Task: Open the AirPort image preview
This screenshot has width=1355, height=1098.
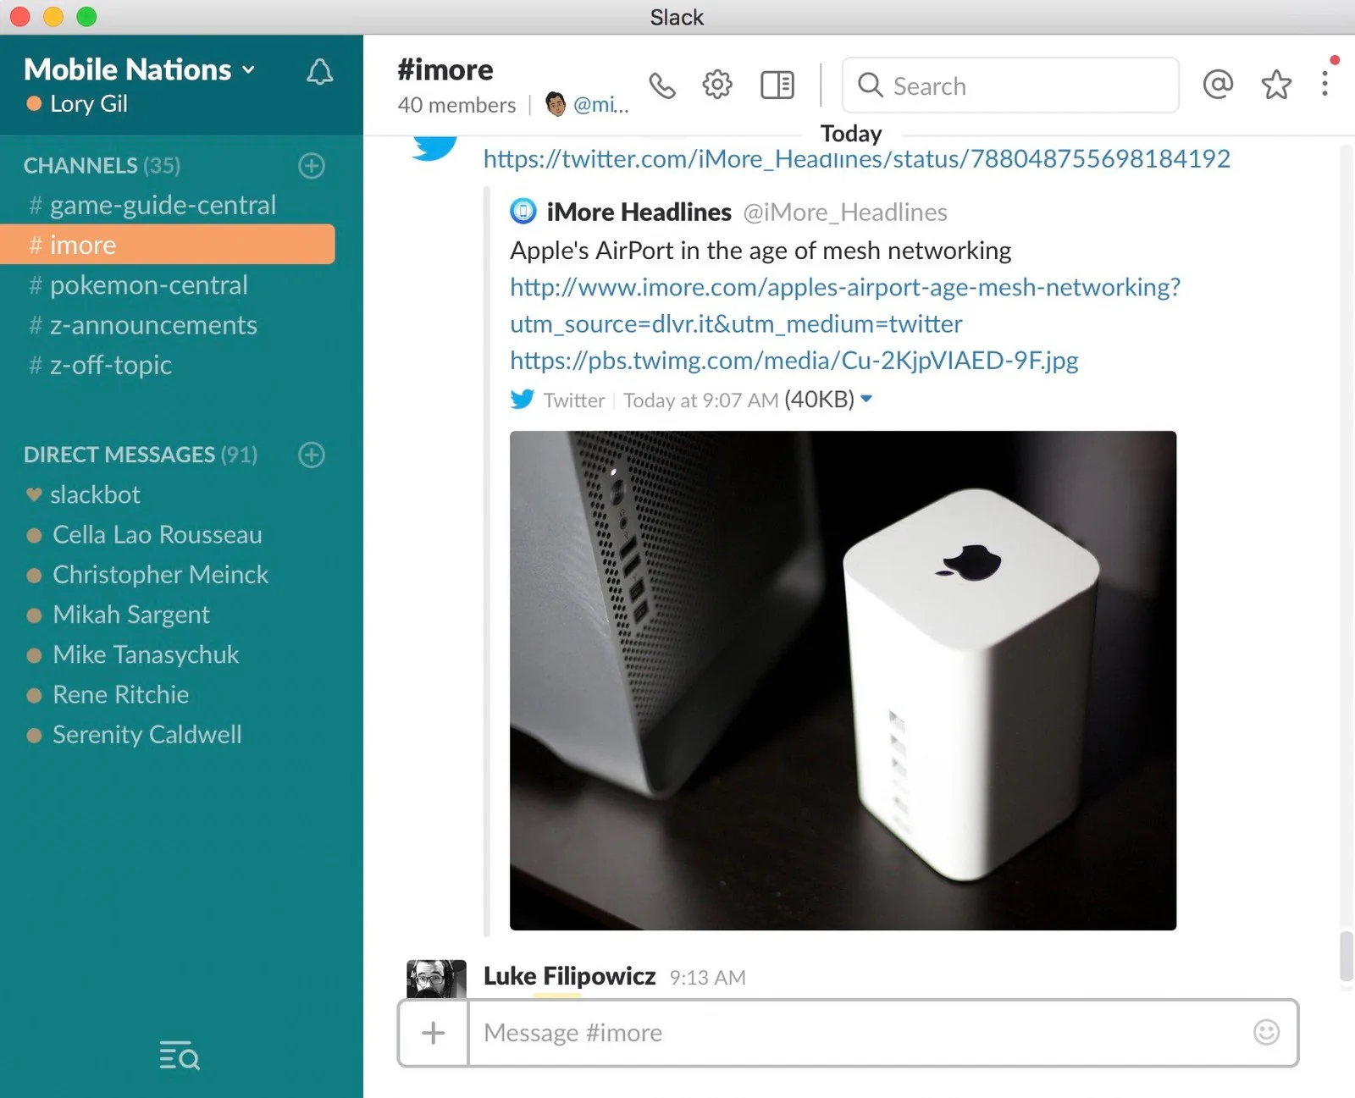Action: click(843, 681)
